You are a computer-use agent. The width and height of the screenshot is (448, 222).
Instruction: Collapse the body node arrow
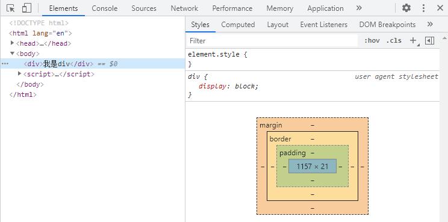point(12,54)
